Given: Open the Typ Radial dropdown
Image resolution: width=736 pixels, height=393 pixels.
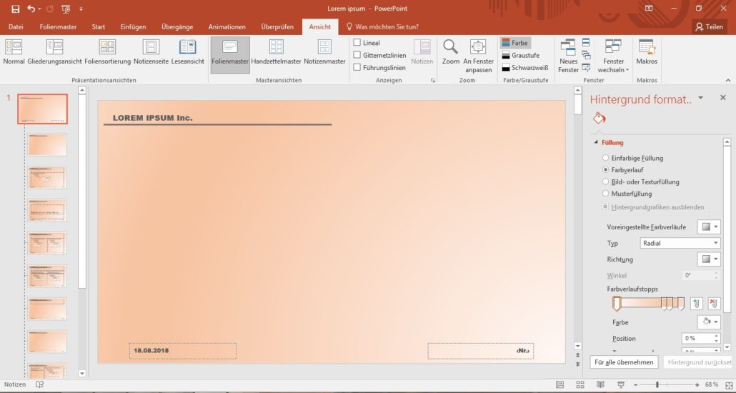Looking at the screenshot, I should pyautogui.click(x=680, y=243).
